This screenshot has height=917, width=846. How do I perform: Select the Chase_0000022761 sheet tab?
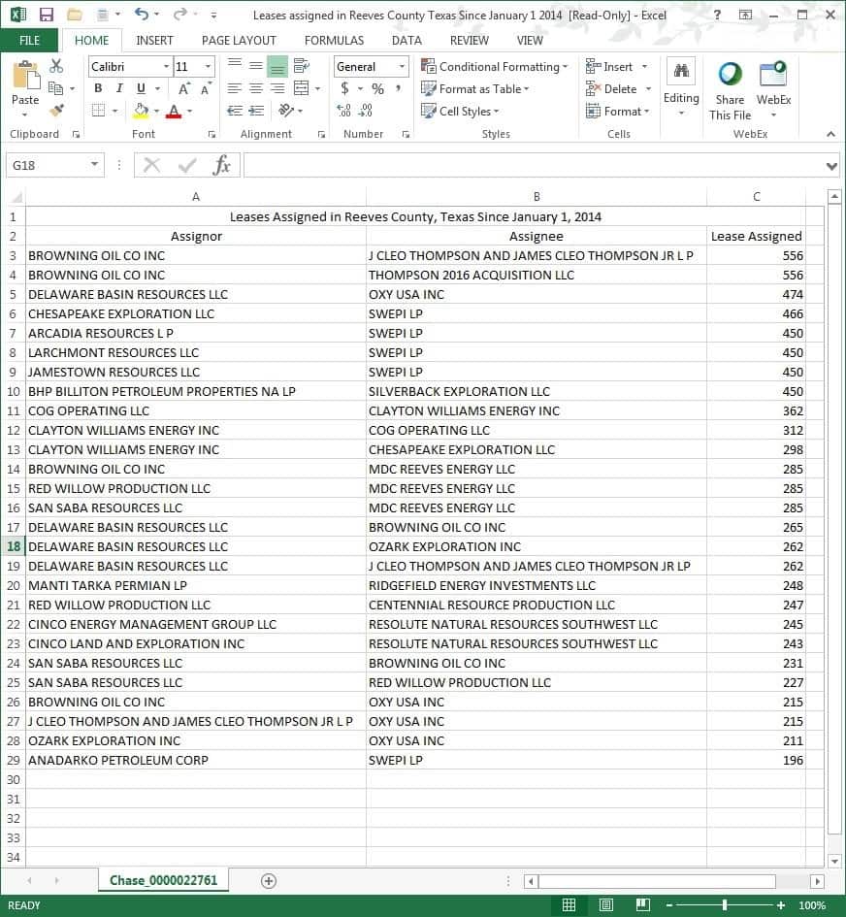point(163,880)
